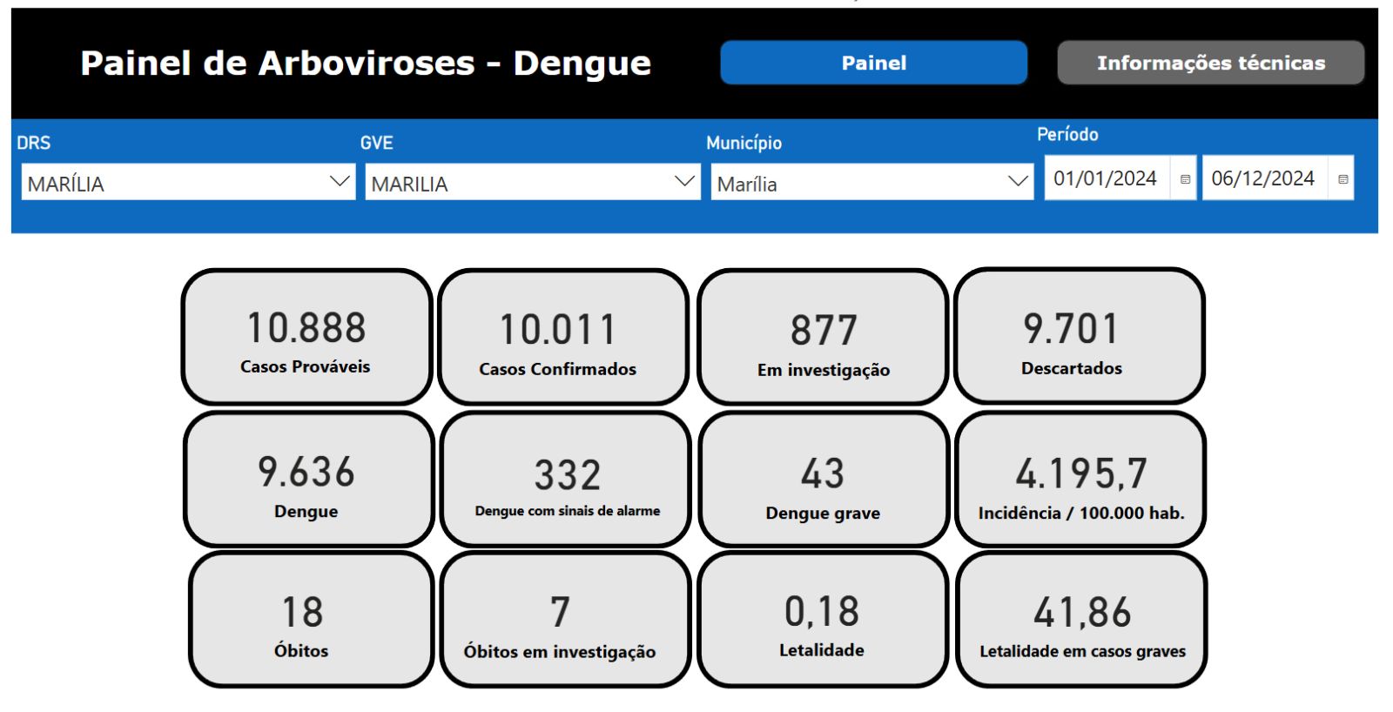Click the Descartados card
1393x712 pixels.
(1080, 337)
